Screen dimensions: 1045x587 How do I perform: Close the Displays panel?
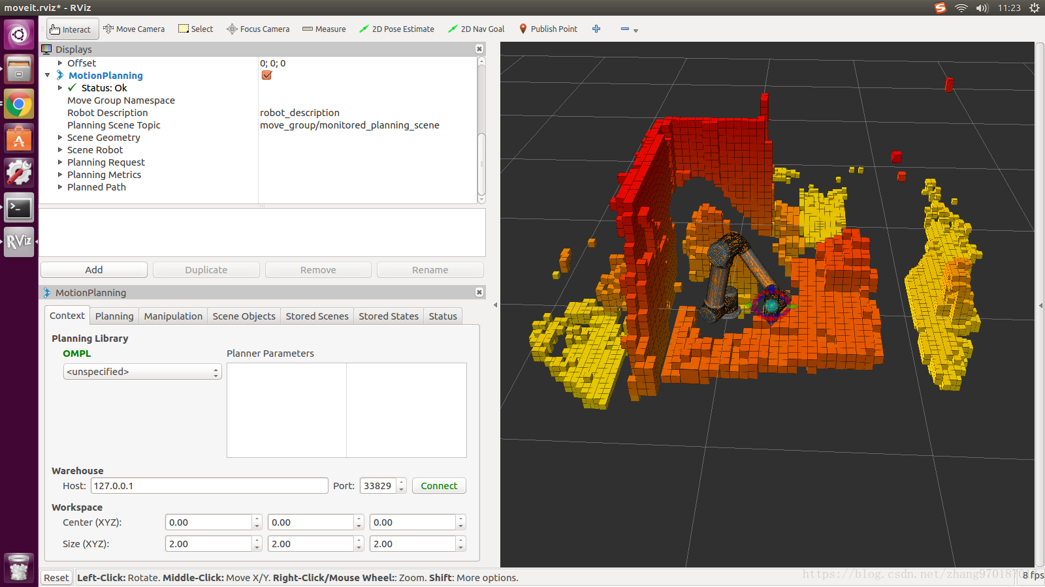(x=479, y=50)
